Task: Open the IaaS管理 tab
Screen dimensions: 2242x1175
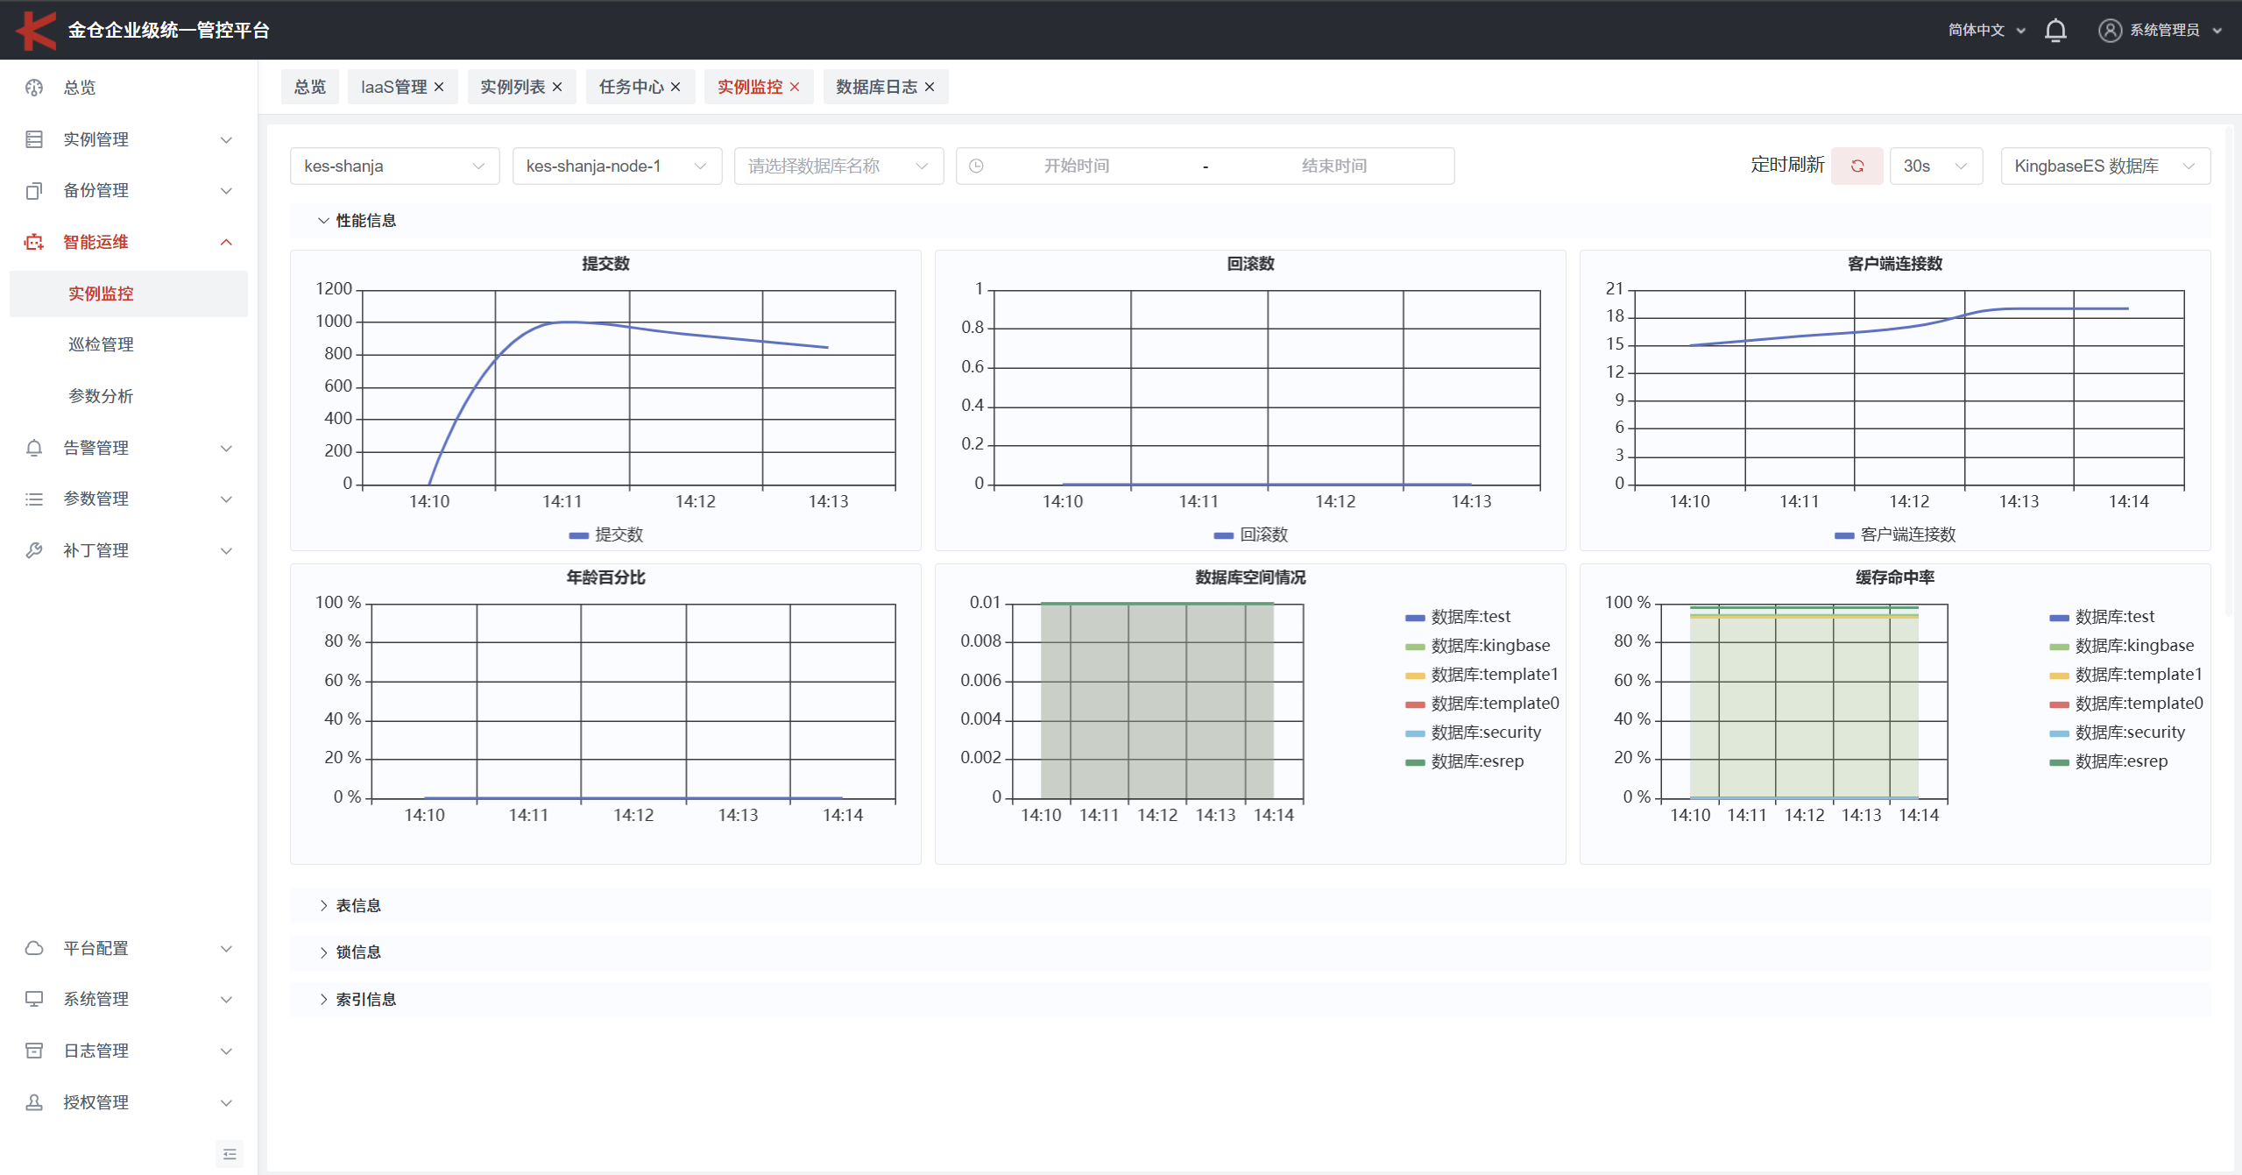Action: 393,87
